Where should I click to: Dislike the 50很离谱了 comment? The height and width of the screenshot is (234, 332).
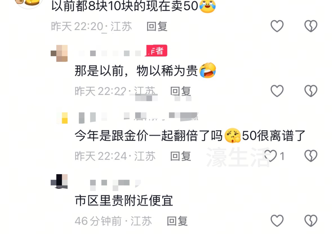[311, 156]
